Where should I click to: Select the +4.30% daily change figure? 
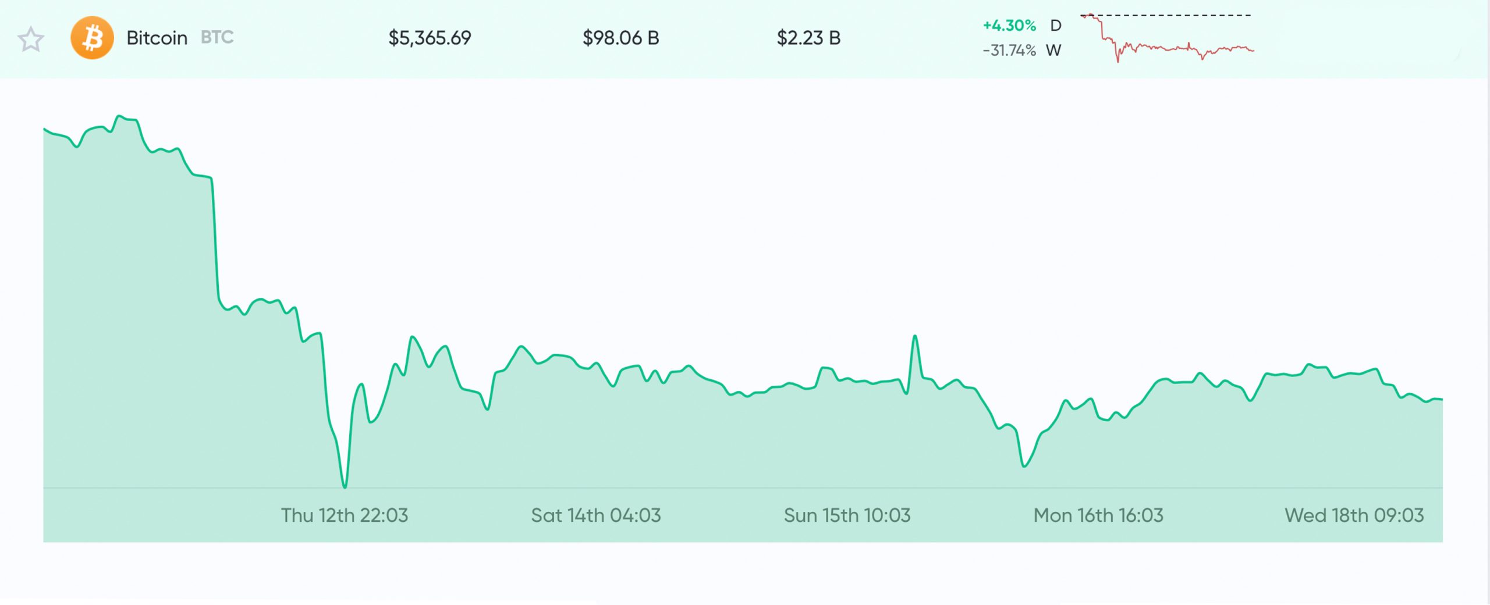click(x=1009, y=26)
